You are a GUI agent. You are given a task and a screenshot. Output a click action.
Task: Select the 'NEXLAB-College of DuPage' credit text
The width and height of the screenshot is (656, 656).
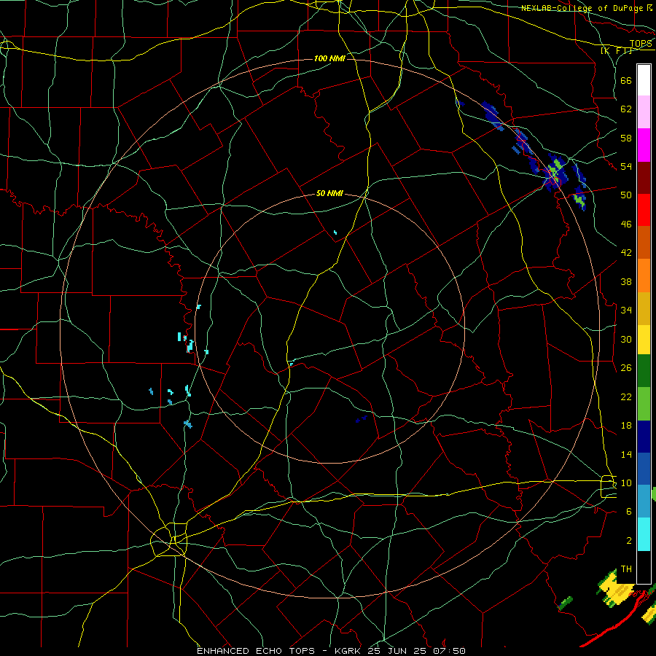[x=582, y=8]
